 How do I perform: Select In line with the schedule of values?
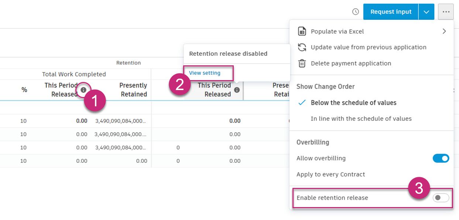tap(361, 118)
